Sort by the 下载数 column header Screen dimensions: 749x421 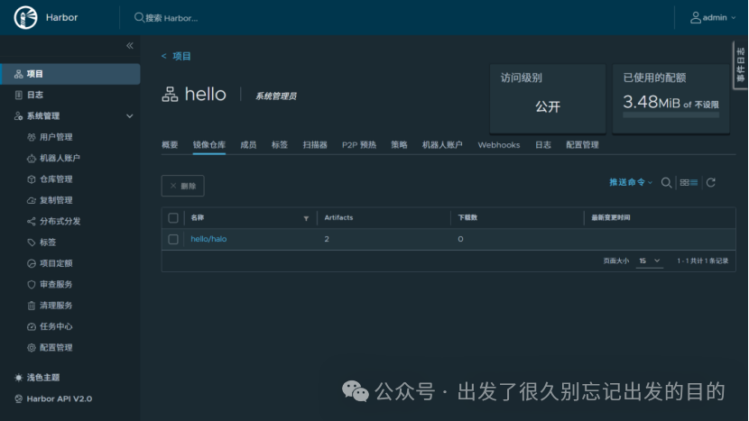point(467,217)
